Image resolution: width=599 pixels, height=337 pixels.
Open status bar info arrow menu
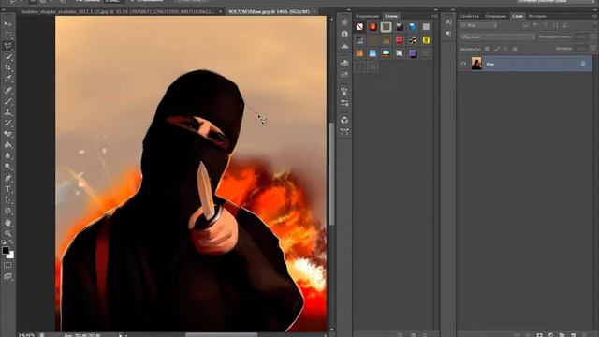[121, 335]
